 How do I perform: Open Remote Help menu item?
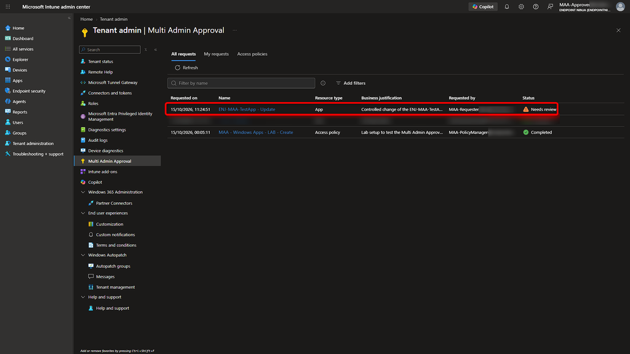click(100, 72)
